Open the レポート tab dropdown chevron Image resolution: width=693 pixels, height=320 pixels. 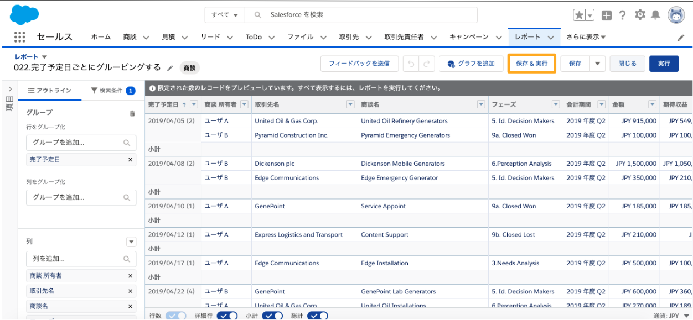click(550, 38)
